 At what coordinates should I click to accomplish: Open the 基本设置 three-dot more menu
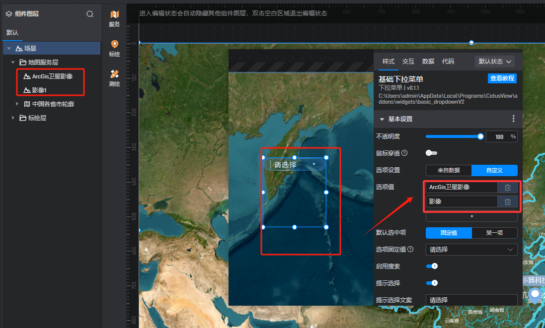click(513, 119)
